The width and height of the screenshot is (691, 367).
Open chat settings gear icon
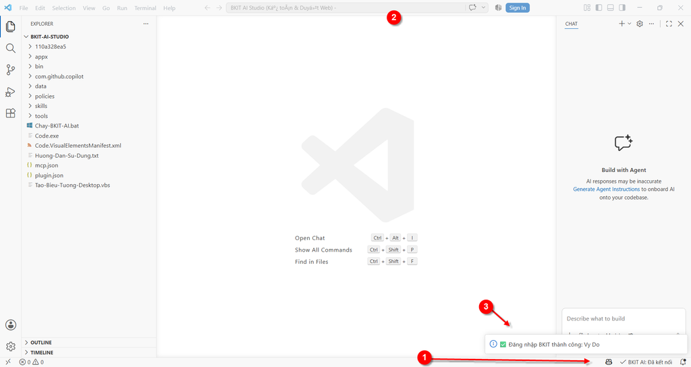point(640,24)
